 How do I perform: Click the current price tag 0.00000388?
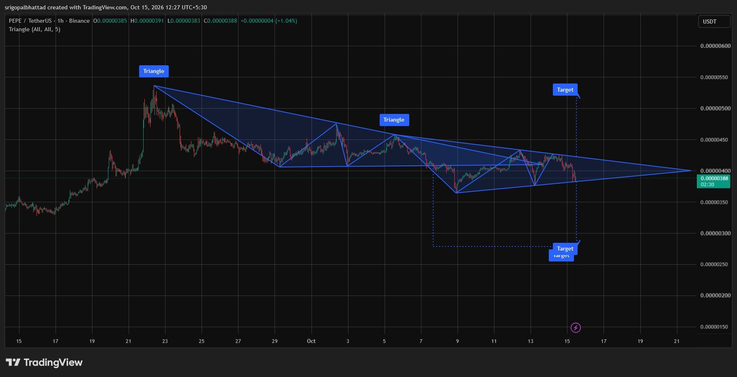(714, 181)
